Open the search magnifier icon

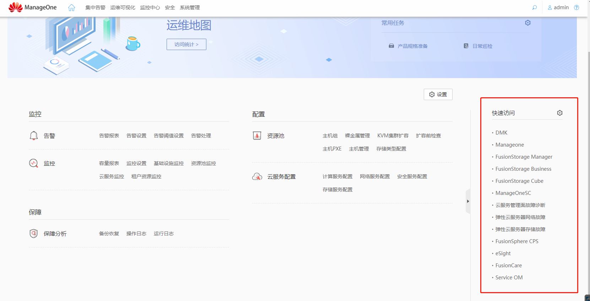[x=535, y=7]
